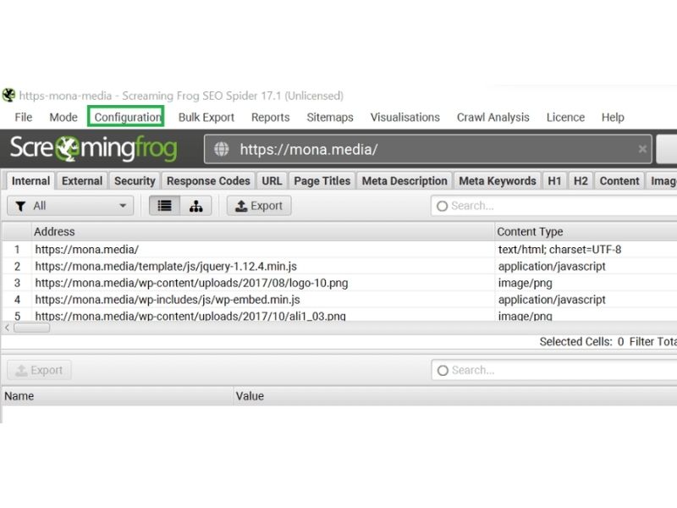Open the Crawl Analysis menu
The image size is (677, 508).
pos(493,117)
